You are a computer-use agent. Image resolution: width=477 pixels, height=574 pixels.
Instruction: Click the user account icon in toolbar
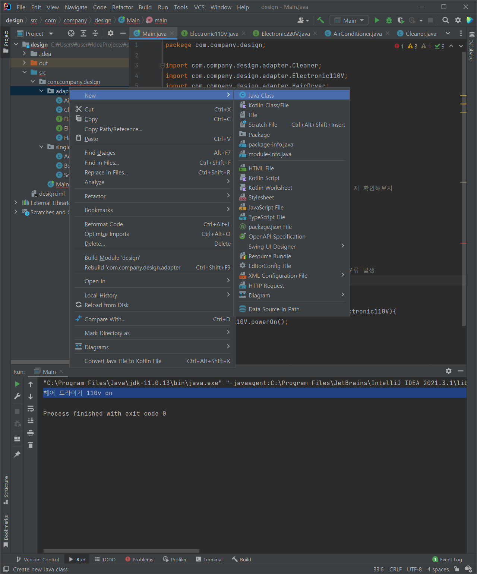click(x=303, y=20)
